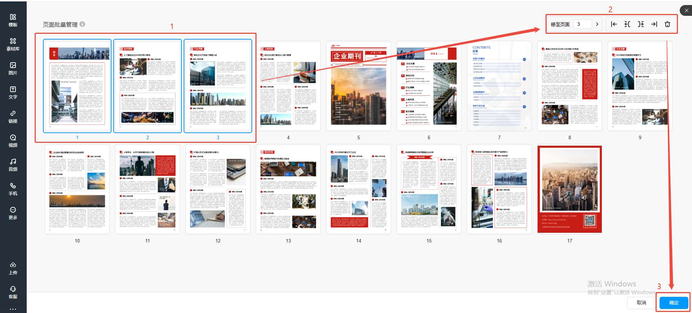Click the info icon beside 页面批量管理
The image size is (692, 313).
click(82, 24)
